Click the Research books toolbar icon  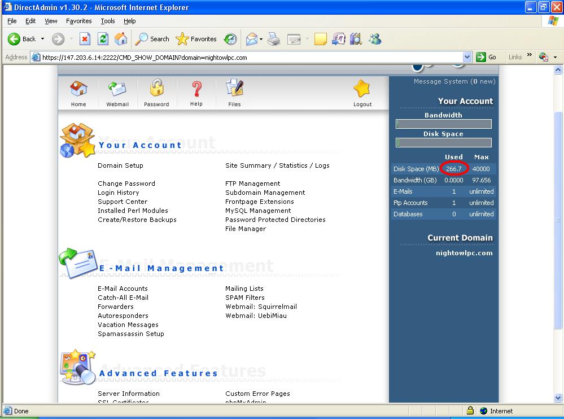coord(356,39)
